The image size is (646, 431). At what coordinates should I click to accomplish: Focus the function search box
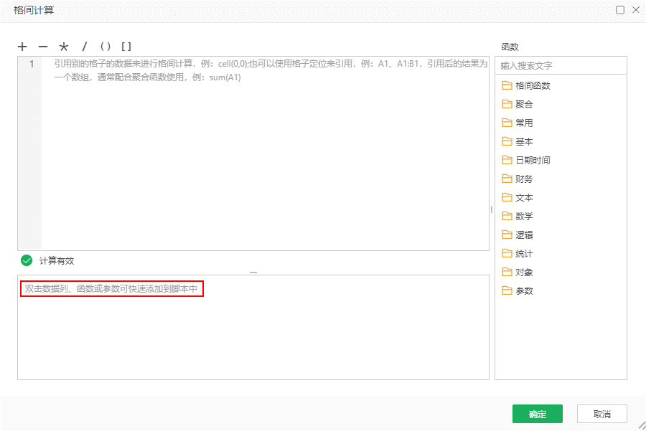[x=561, y=65]
